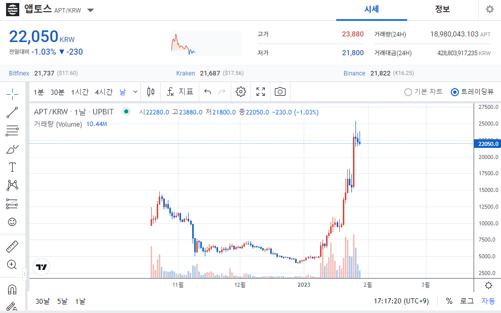Set range to 1날
The width and height of the screenshot is (501, 313).
[x=80, y=301]
